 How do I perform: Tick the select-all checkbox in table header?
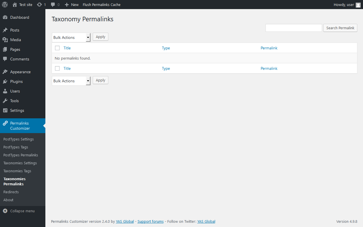coord(57,48)
